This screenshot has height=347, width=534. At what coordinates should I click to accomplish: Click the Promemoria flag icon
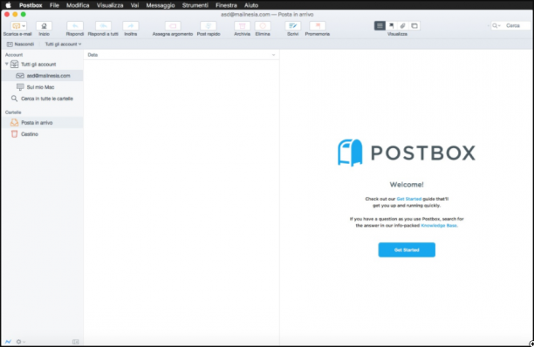coord(318,26)
